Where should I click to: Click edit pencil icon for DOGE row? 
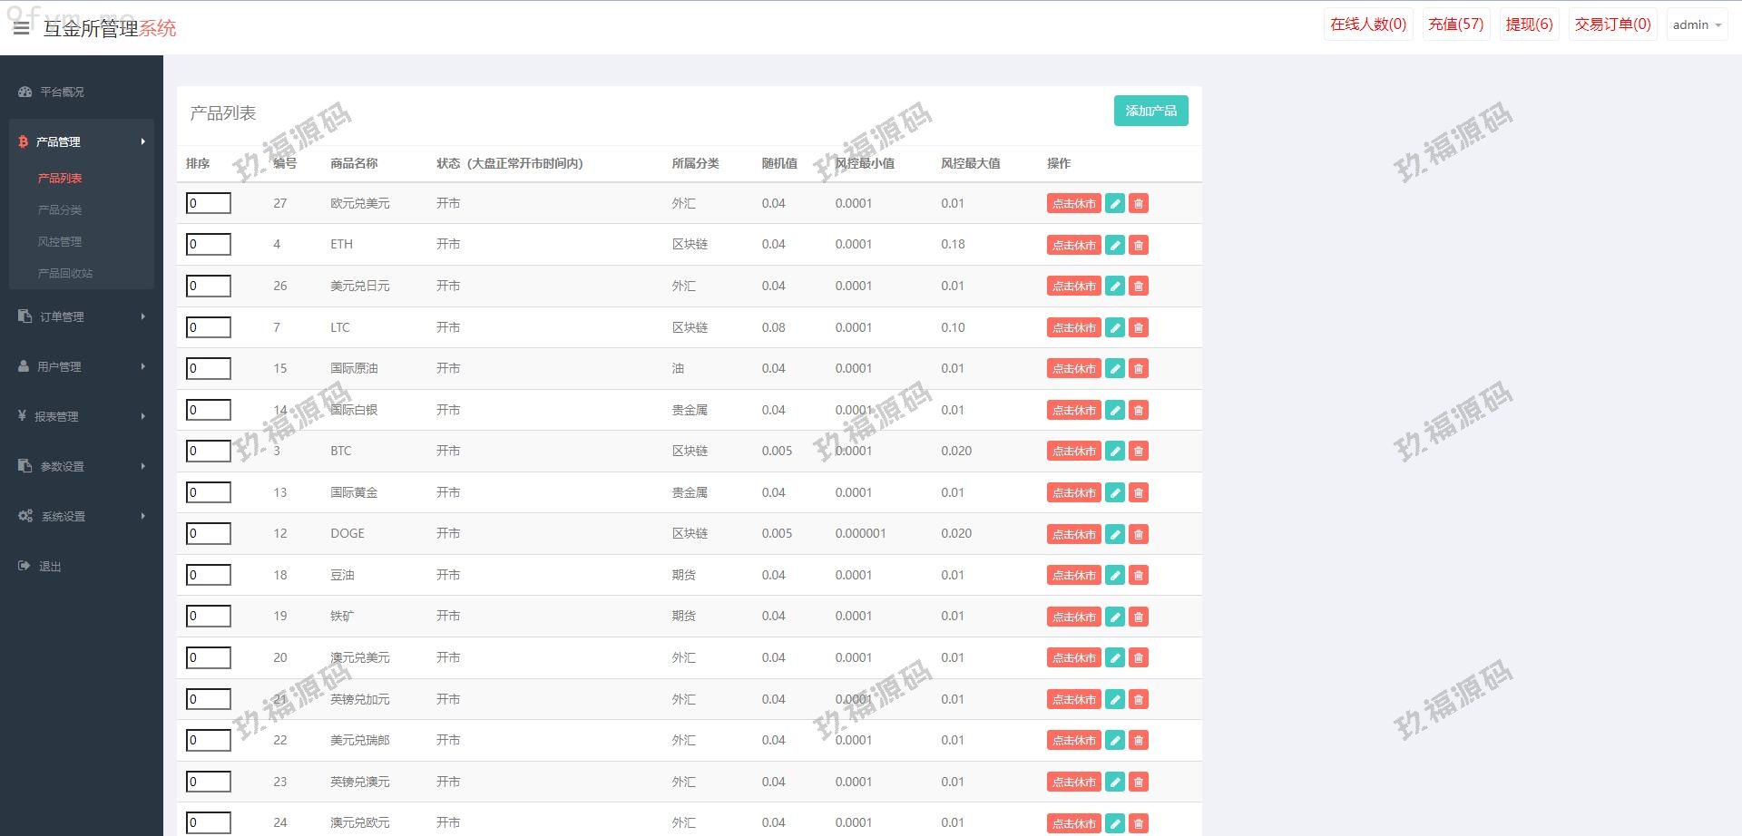(x=1115, y=534)
